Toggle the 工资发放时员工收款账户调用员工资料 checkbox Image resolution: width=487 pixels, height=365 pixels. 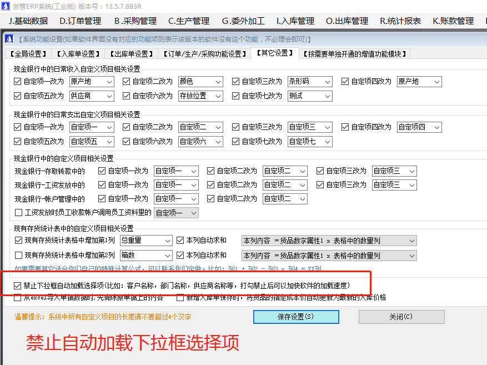point(19,212)
